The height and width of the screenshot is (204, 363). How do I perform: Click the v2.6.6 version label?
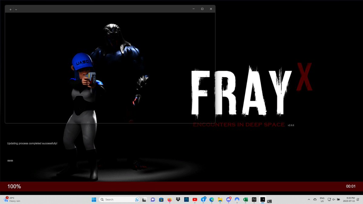pyautogui.click(x=291, y=125)
